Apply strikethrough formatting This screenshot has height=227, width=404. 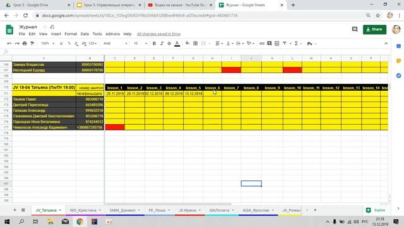click(x=169, y=44)
